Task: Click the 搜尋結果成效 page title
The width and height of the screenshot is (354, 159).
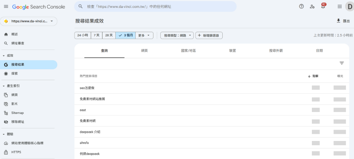Action: pyautogui.click(x=90, y=21)
